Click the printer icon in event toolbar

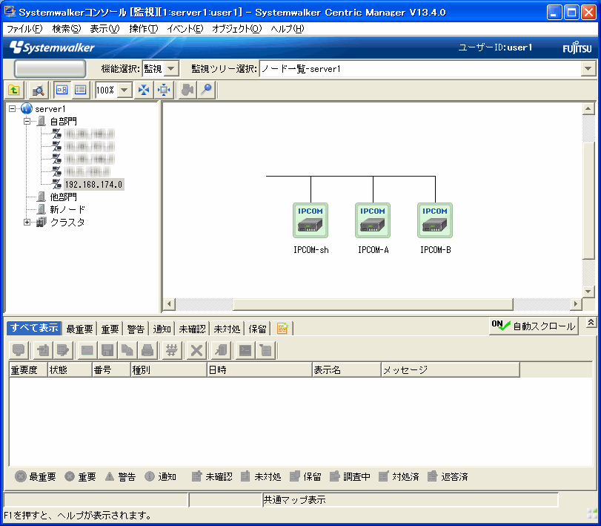coord(147,350)
